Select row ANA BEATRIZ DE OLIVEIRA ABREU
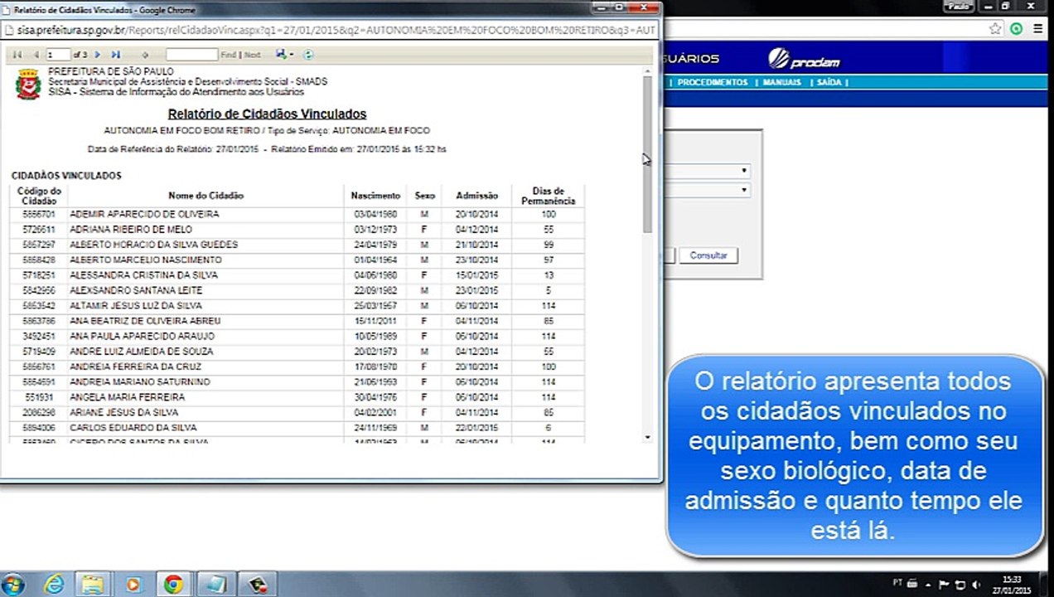This screenshot has width=1054, height=597. (x=297, y=321)
